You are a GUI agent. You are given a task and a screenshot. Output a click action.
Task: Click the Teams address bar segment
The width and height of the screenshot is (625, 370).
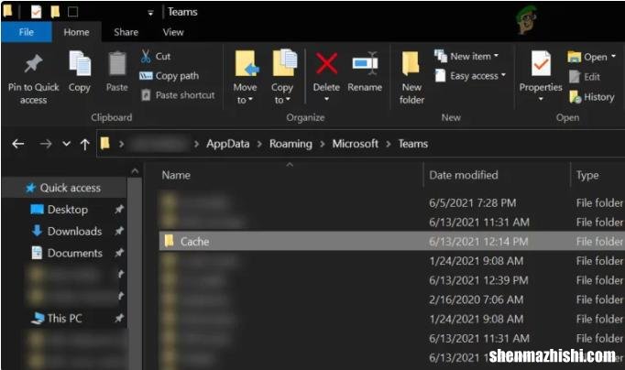(413, 144)
